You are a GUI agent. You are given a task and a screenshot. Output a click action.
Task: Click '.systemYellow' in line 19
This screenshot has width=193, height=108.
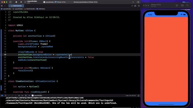[x=64, y=55]
